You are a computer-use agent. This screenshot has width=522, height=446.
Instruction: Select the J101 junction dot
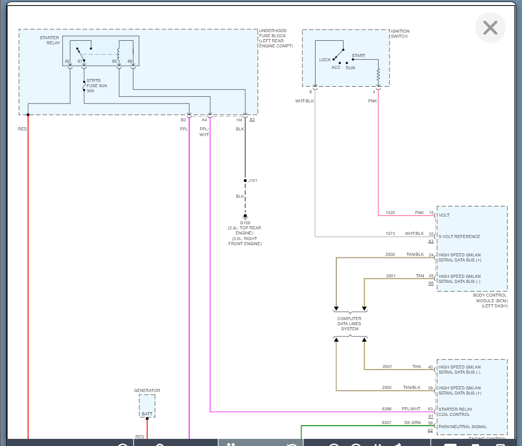point(245,180)
